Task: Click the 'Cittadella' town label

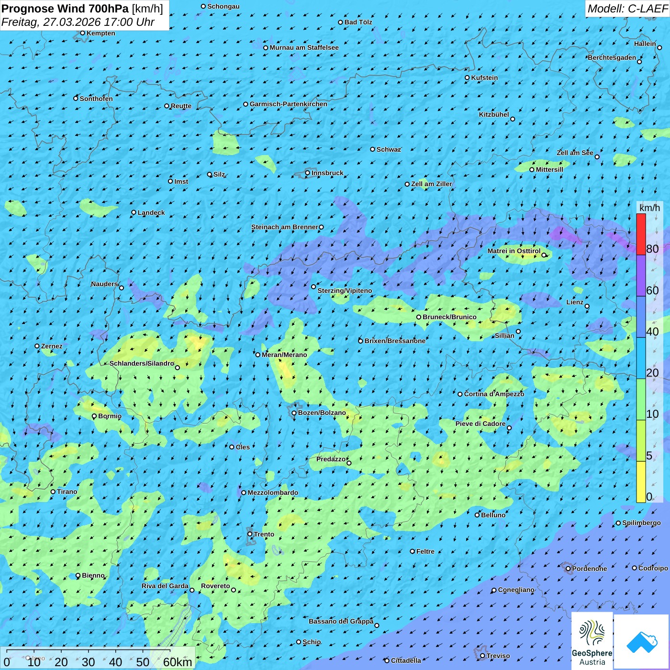Action: (x=406, y=660)
